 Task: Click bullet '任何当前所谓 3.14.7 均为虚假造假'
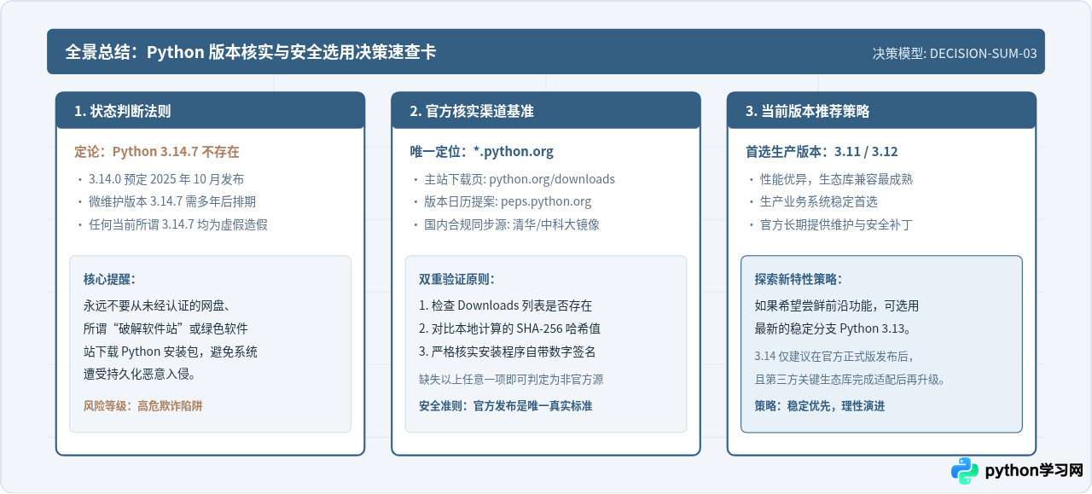[178, 224]
